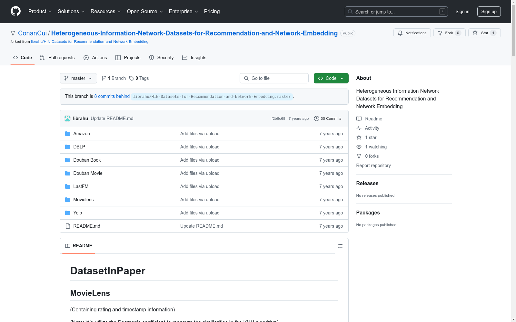Click the Amazon folder icon
Viewport: 516px width, 322px height.
[x=68, y=134]
